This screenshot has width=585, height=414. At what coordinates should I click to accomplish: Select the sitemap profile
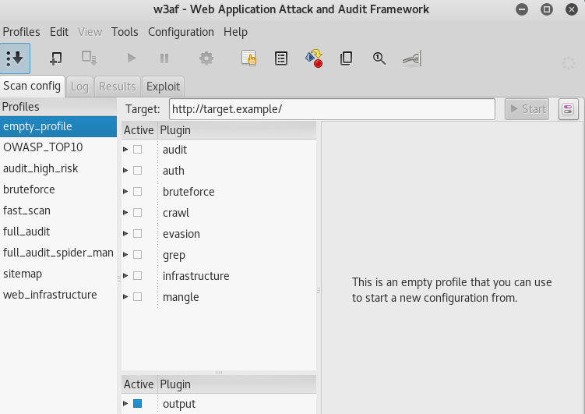pos(58,274)
